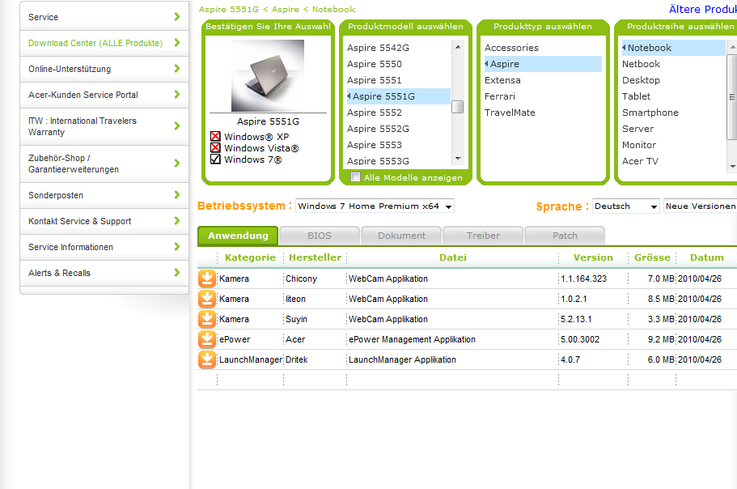Sort table by Kategorie column header
Viewport: 737px width, 489px height.
click(250, 257)
